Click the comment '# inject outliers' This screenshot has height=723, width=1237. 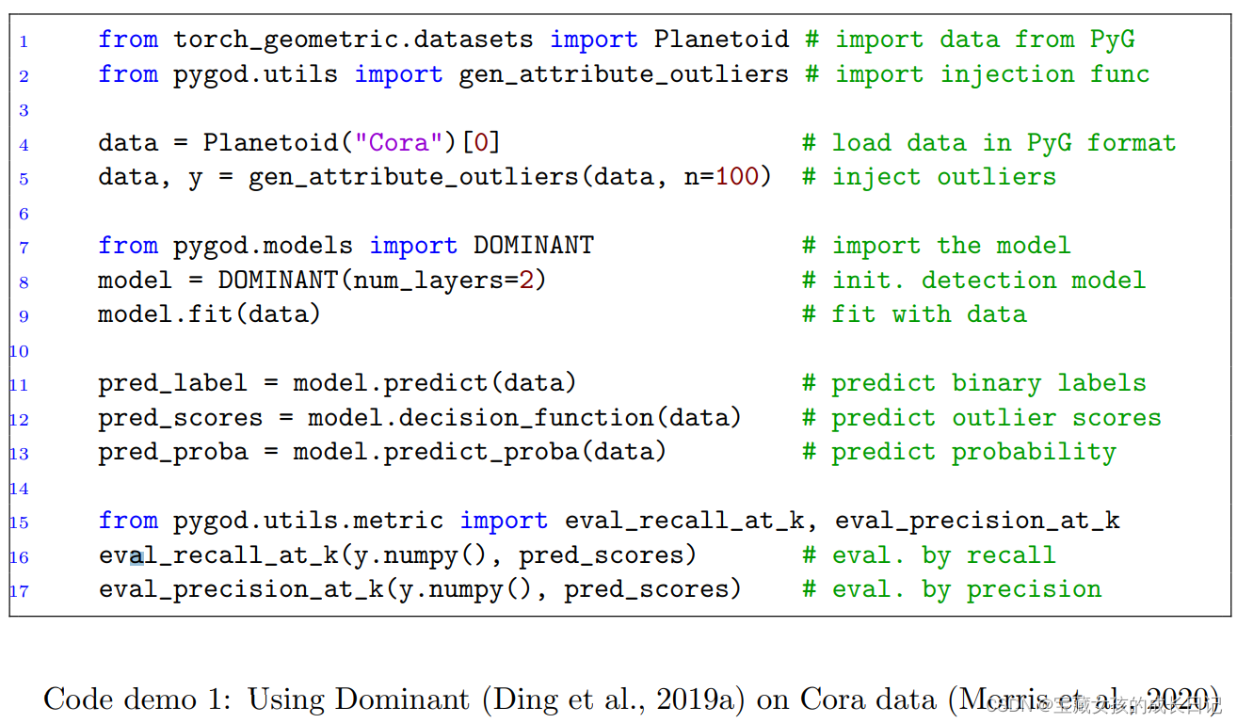pyautogui.click(x=929, y=177)
